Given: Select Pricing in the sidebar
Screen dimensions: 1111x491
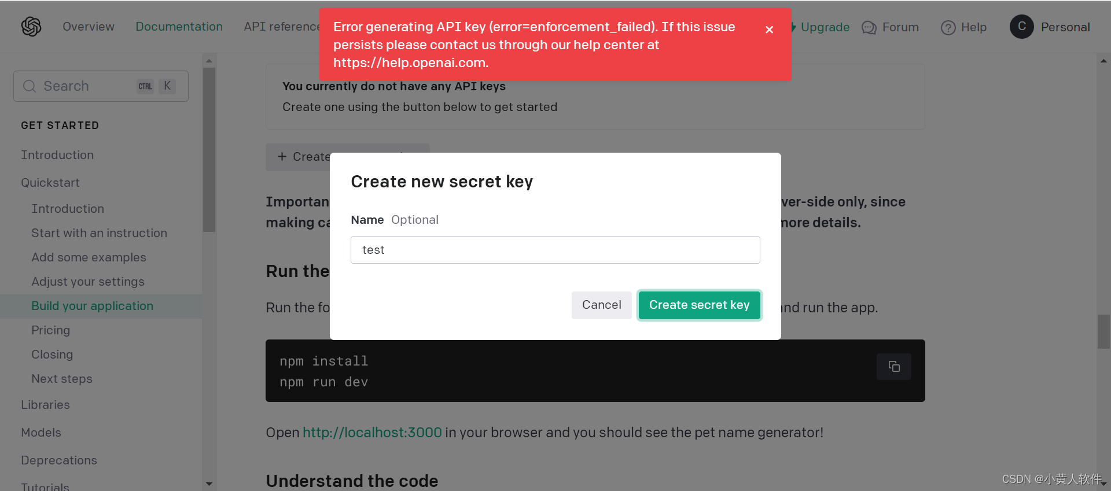Looking at the screenshot, I should coord(50,330).
